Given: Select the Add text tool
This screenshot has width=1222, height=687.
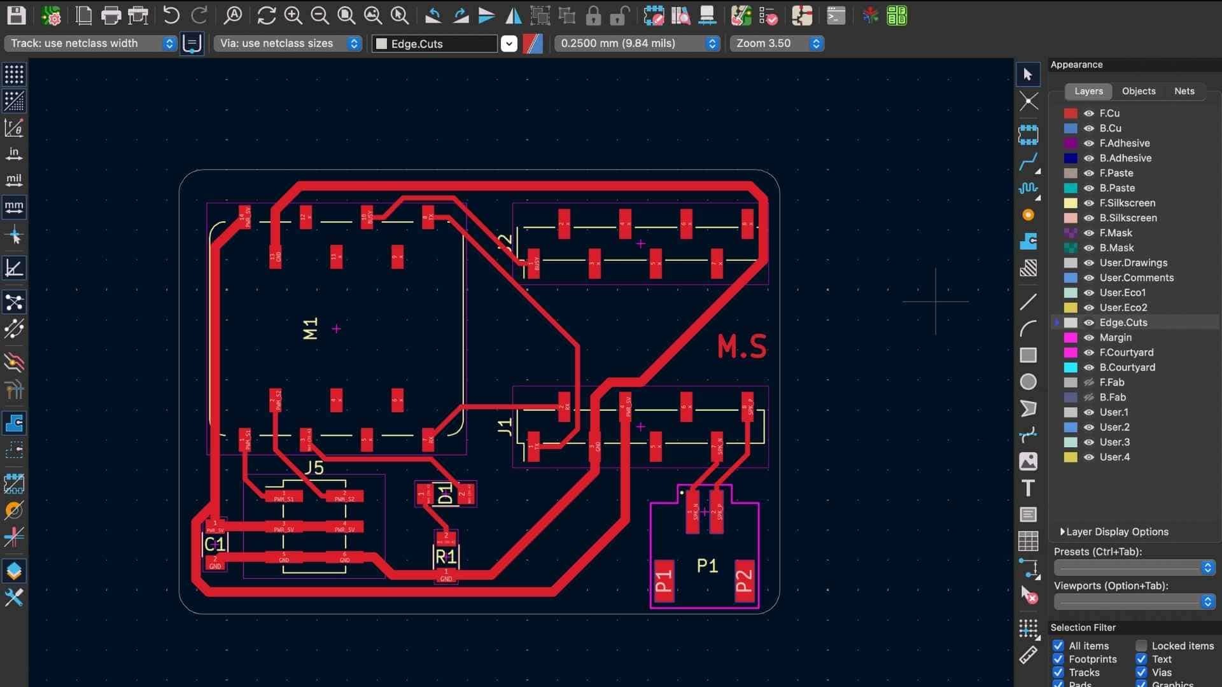Looking at the screenshot, I should click(x=1028, y=488).
